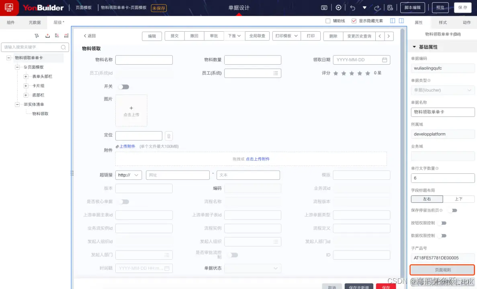
Task: Click the filter icon in the tree toolbar
Action: [x=37, y=36]
